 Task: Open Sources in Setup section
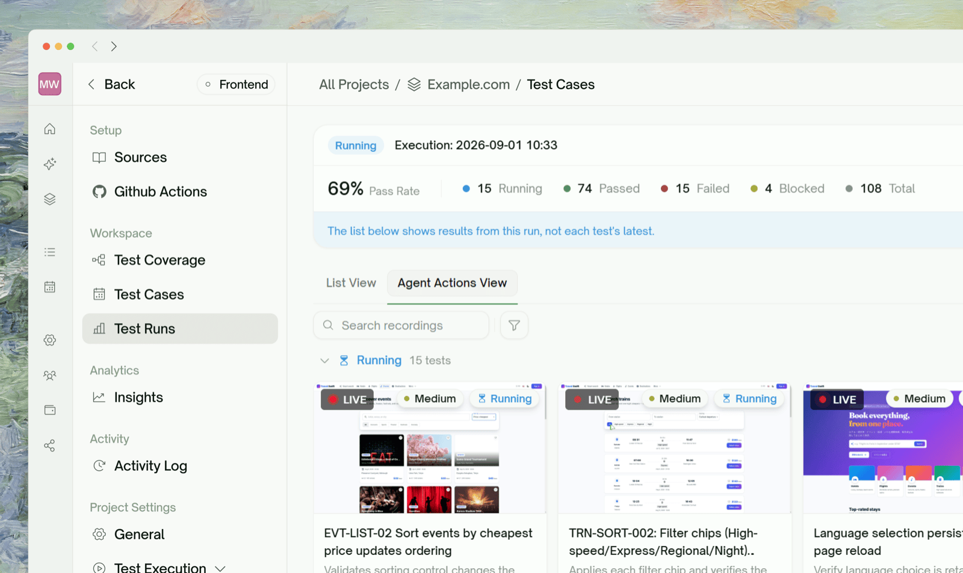(x=180, y=157)
